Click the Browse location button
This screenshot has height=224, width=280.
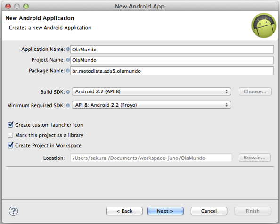point(255,158)
